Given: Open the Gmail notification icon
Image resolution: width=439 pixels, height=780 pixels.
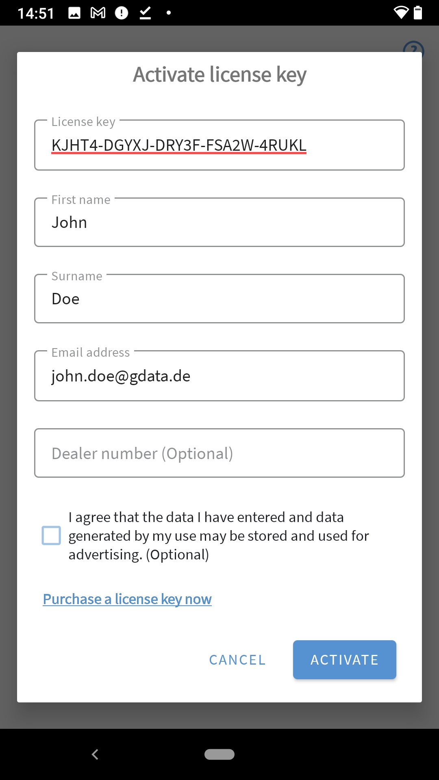Looking at the screenshot, I should (98, 12).
